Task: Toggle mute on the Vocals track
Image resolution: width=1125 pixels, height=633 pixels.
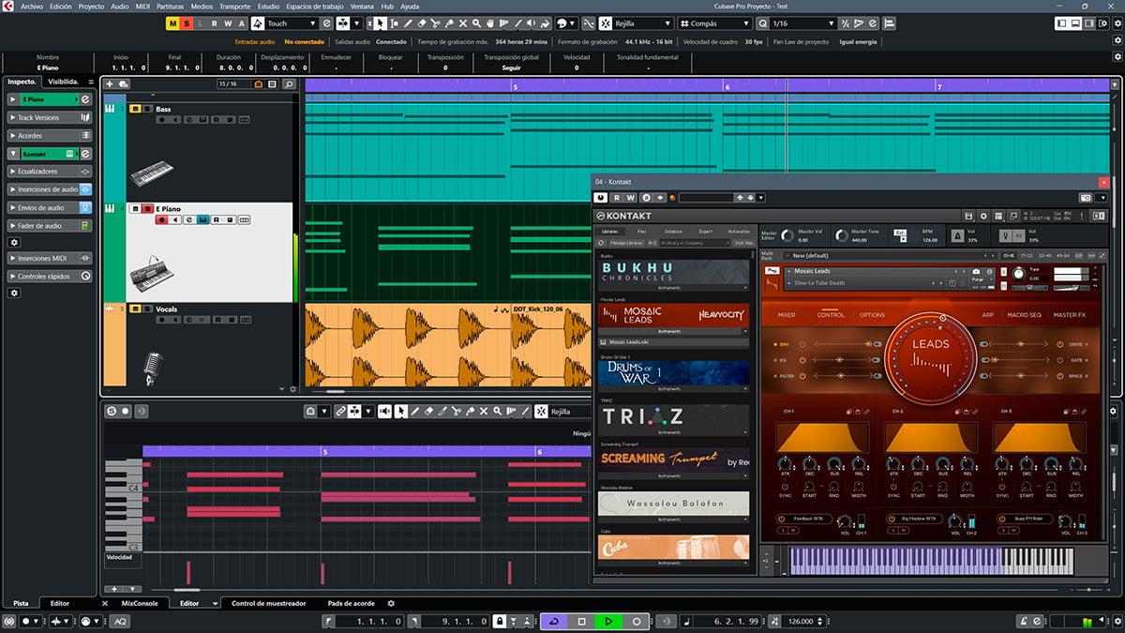Action: pos(134,309)
